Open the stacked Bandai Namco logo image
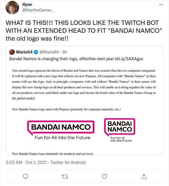 pos(119,130)
